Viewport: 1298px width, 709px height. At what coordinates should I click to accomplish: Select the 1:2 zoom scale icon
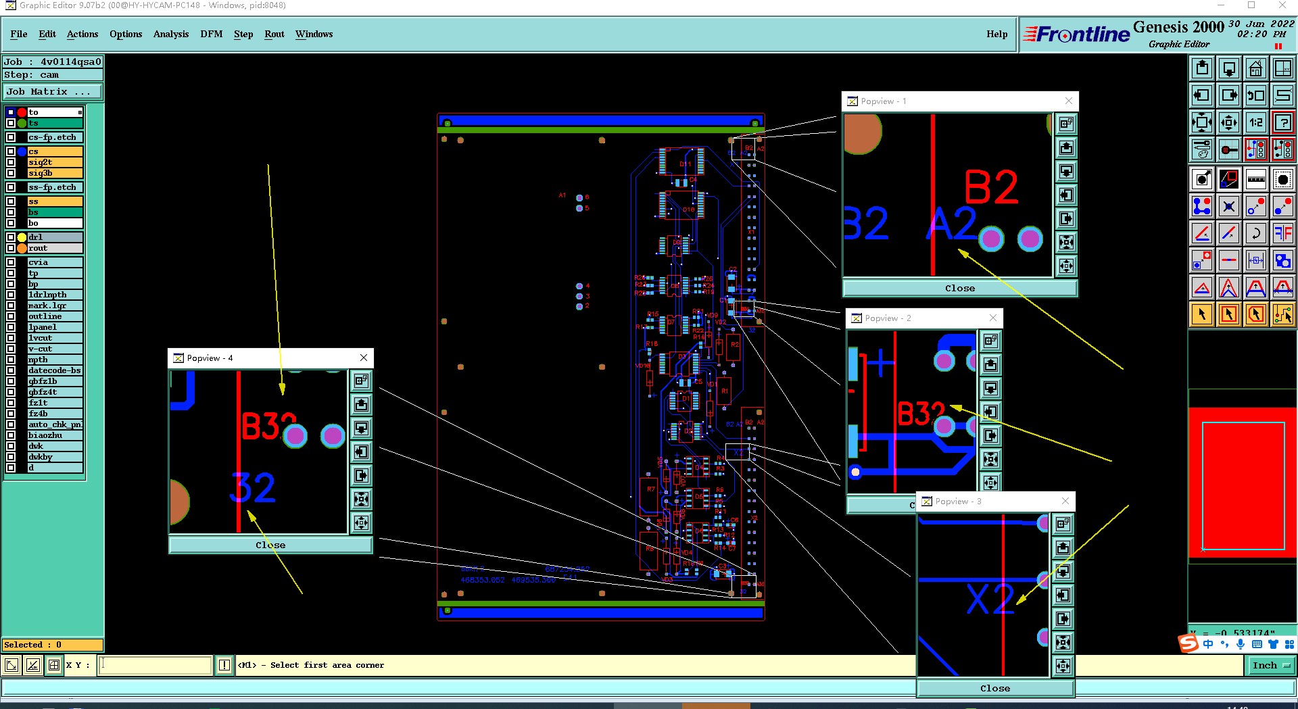click(1256, 122)
